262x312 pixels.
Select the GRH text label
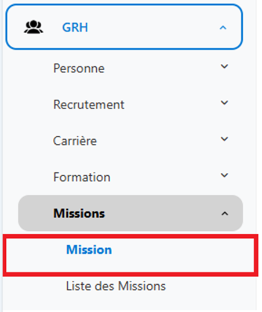pyautogui.click(x=75, y=27)
